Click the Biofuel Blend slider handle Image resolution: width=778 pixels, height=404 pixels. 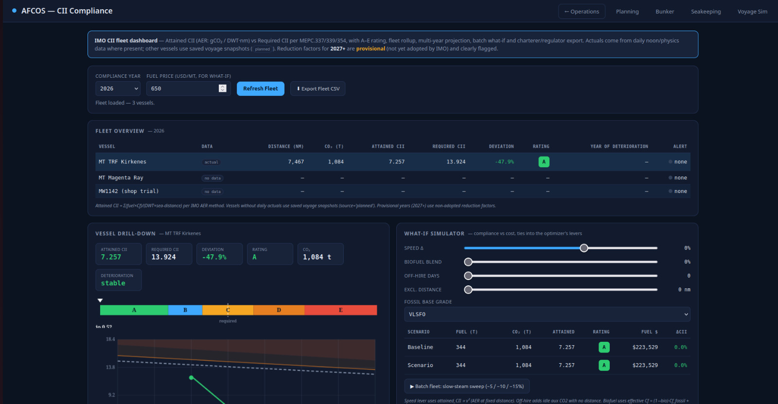click(x=468, y=262)
